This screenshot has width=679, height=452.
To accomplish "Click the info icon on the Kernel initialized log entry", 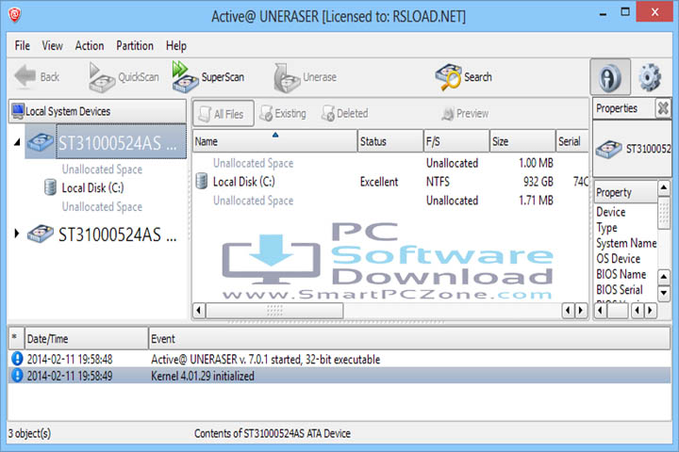I will [x=17, y=375].
